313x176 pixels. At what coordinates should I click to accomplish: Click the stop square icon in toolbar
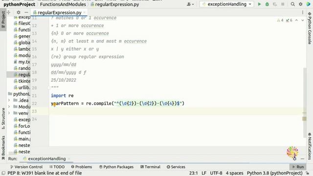(283, 4)
